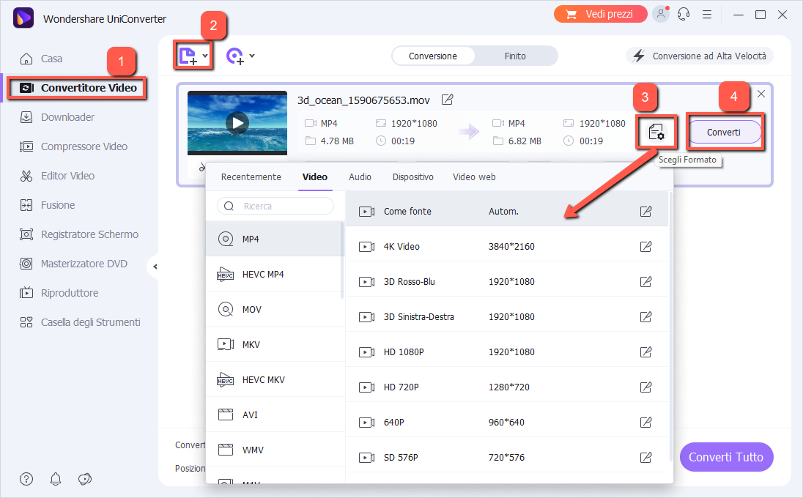This screenshot has height=498, width=803.
Task: Collapse the left sidebar panel
Action: click(x=155, y=267)
